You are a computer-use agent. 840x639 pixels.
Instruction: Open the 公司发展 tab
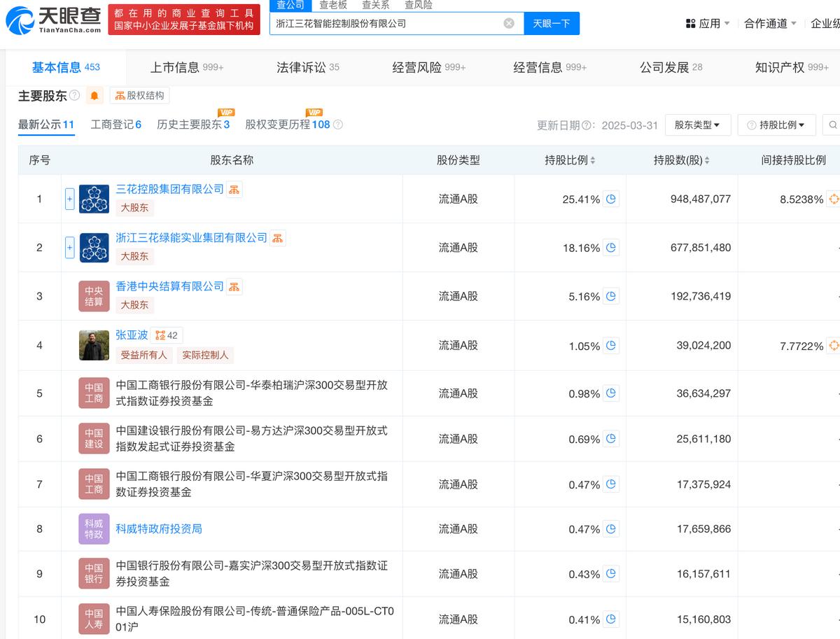point(671,67)
